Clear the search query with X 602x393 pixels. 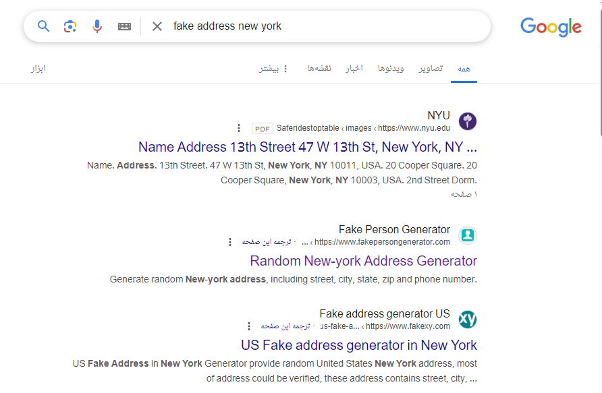coord(157,26)
